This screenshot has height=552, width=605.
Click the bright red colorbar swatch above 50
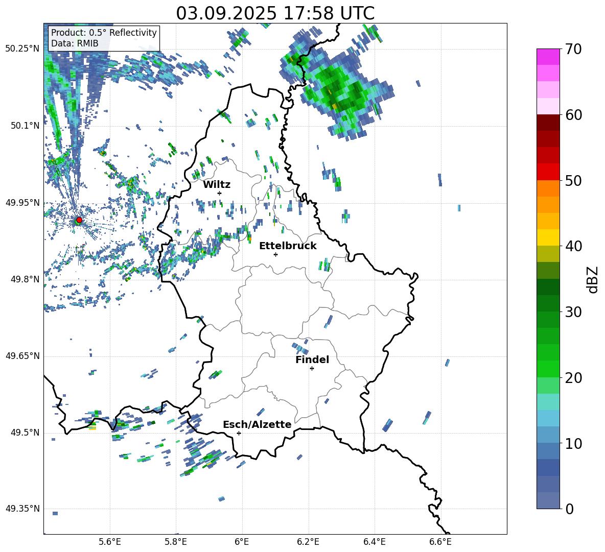pyautogui.click(x=548, y=172)
